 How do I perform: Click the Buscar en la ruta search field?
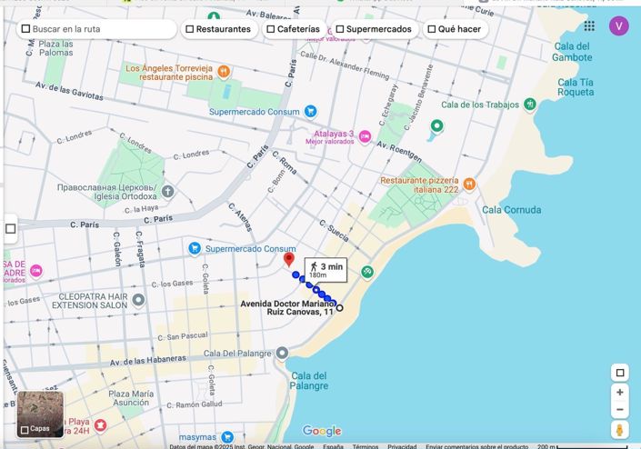coord(100,29)
